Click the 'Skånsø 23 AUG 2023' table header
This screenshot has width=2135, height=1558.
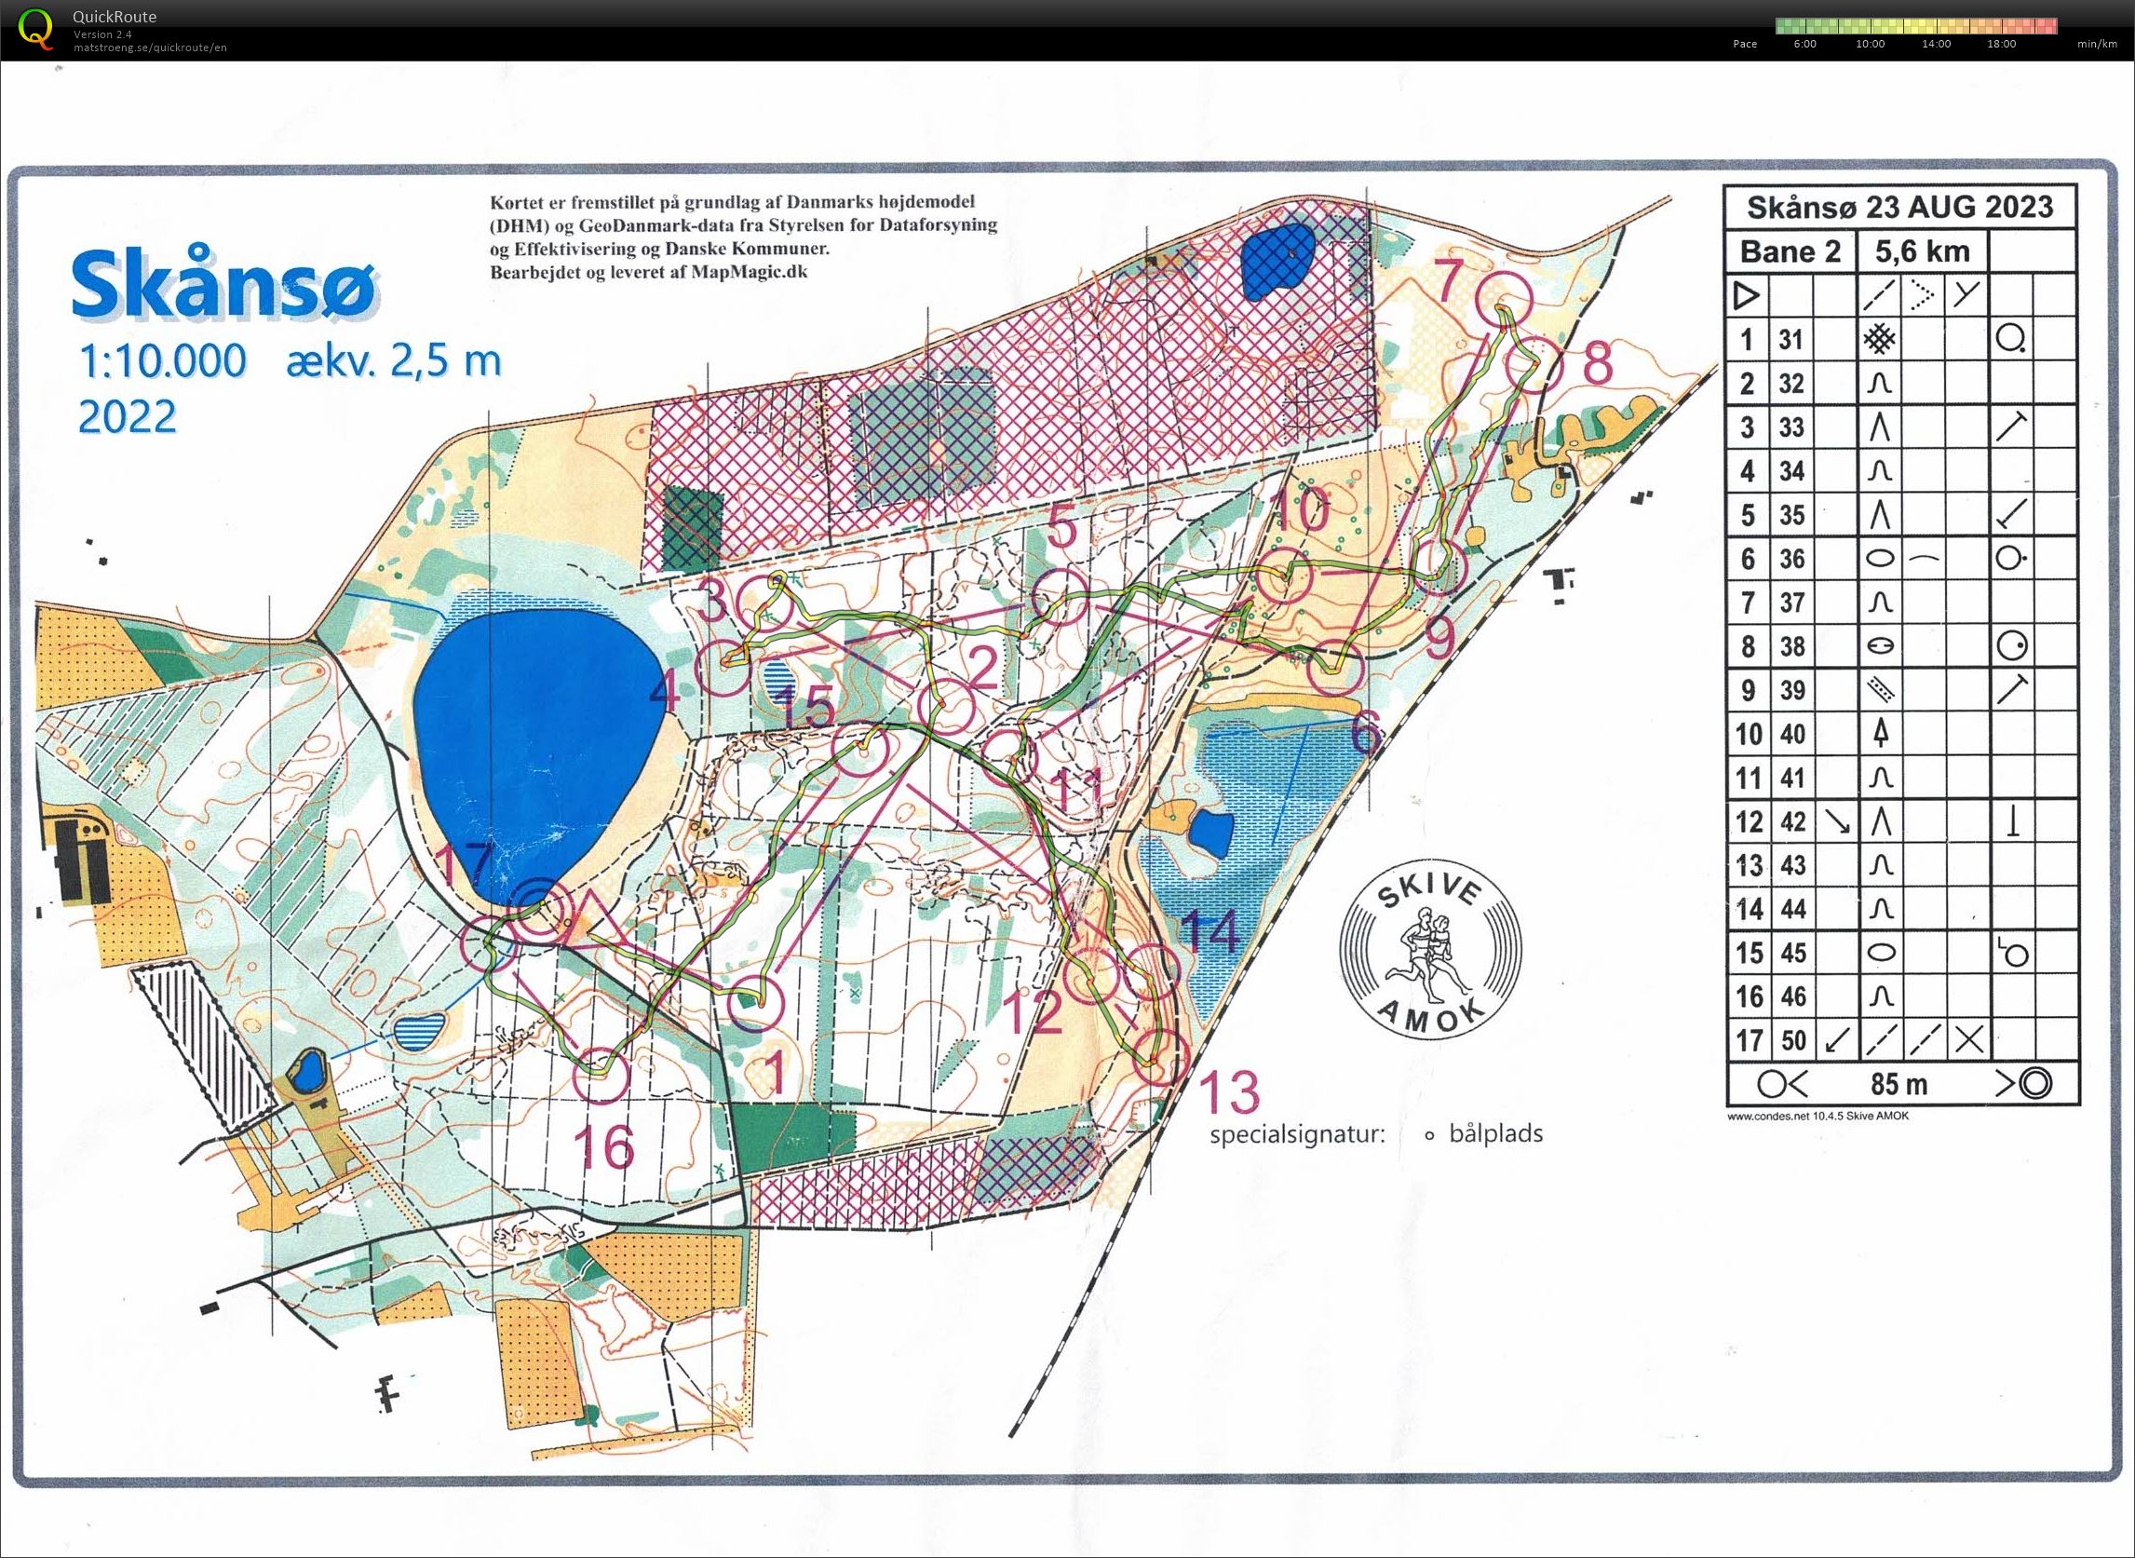coord(1900,207)
